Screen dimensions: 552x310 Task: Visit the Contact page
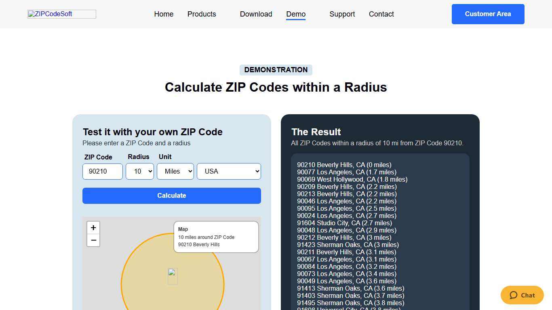tap(381, 14)
